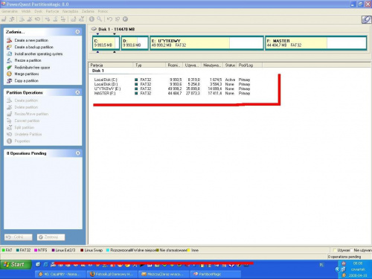
Task: Click the PowerQuest logo icon at top right
Action: coord(366,19)
